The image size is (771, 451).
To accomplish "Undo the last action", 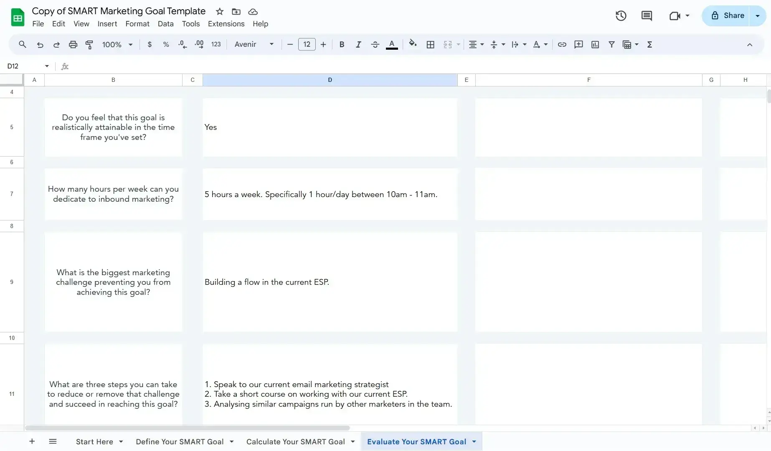I will (40, 45).
